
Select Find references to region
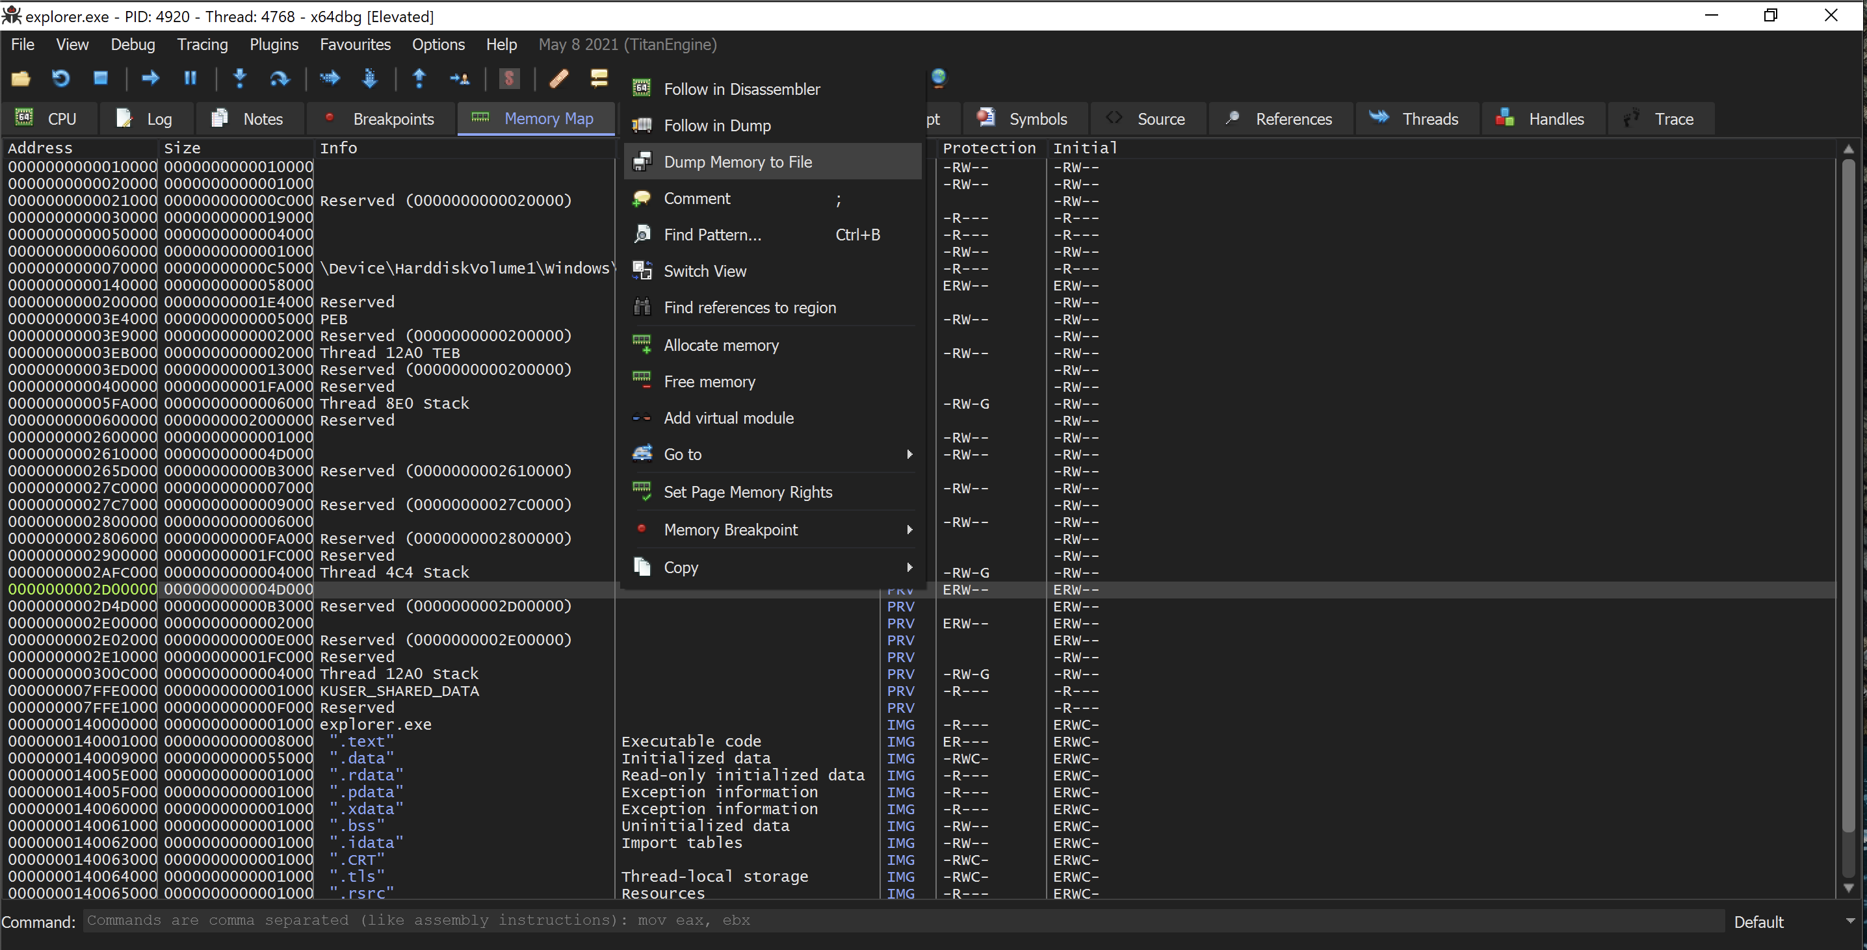(772, 307)
